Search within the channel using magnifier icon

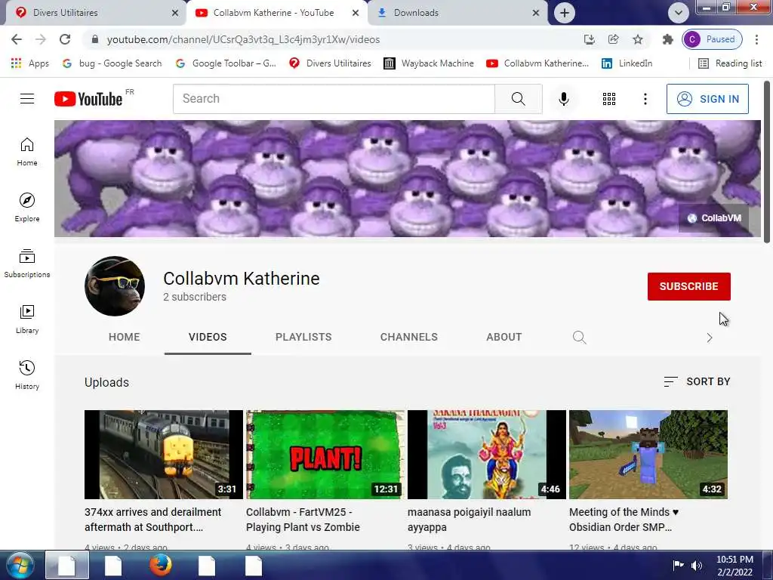(x=579, y=338)
